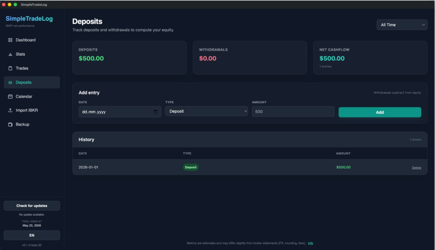Open Import IBKR page

coord(32,110)
